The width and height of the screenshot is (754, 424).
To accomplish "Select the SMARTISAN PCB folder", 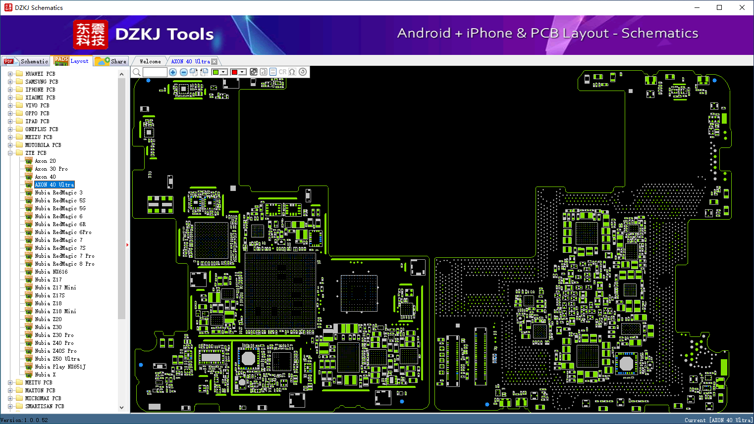I will [45, 406].
